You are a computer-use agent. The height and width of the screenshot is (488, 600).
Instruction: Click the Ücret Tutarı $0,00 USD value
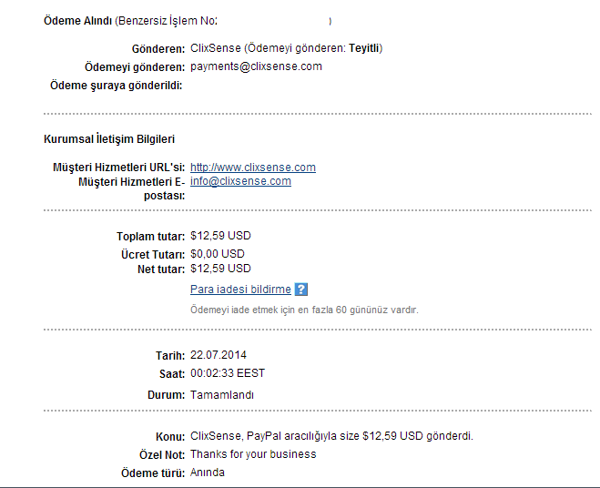pos(218,254)
